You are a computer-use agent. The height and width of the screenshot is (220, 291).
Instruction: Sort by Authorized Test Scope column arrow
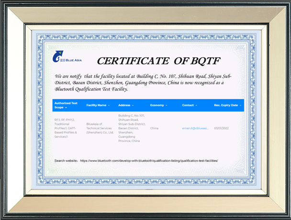67,108
